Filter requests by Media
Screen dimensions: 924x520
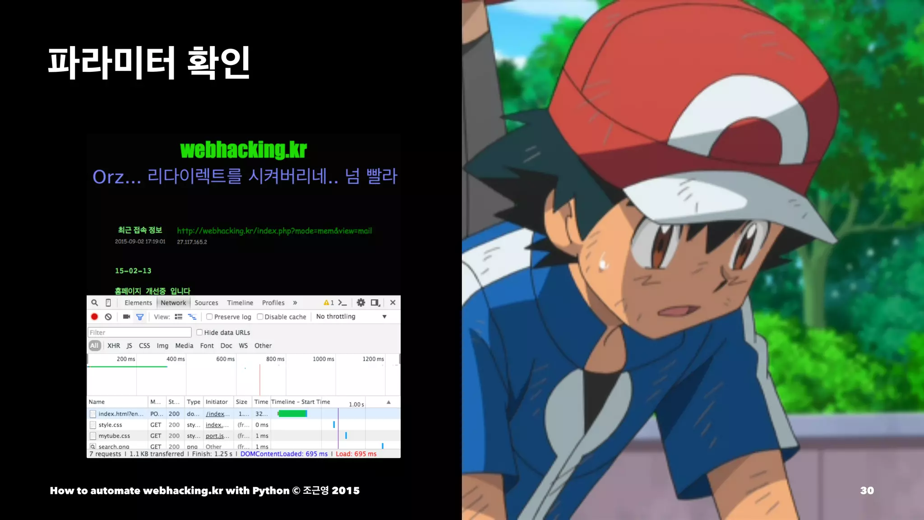[184, 346]
